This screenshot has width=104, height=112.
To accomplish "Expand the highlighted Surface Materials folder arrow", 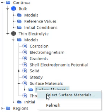I will pyautogui.click(x=25, y=90).
